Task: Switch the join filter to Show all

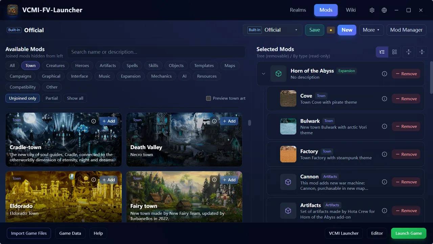Action: pyautogui.click(x=75, y=98)
